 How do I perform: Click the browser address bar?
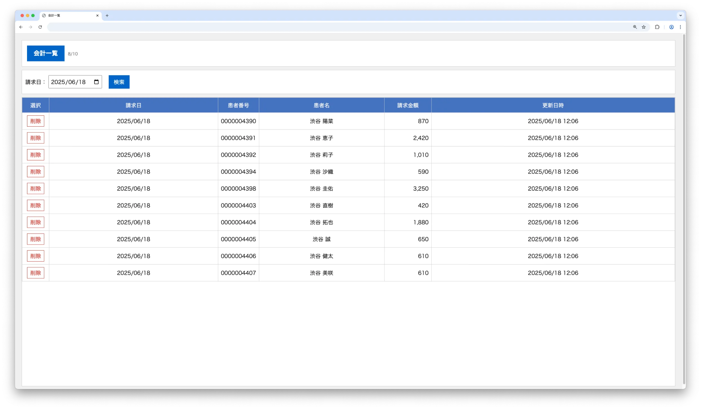[x=338, y=27]
